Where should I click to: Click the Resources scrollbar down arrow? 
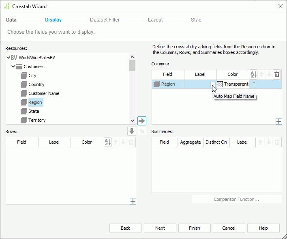coord(132,121)
